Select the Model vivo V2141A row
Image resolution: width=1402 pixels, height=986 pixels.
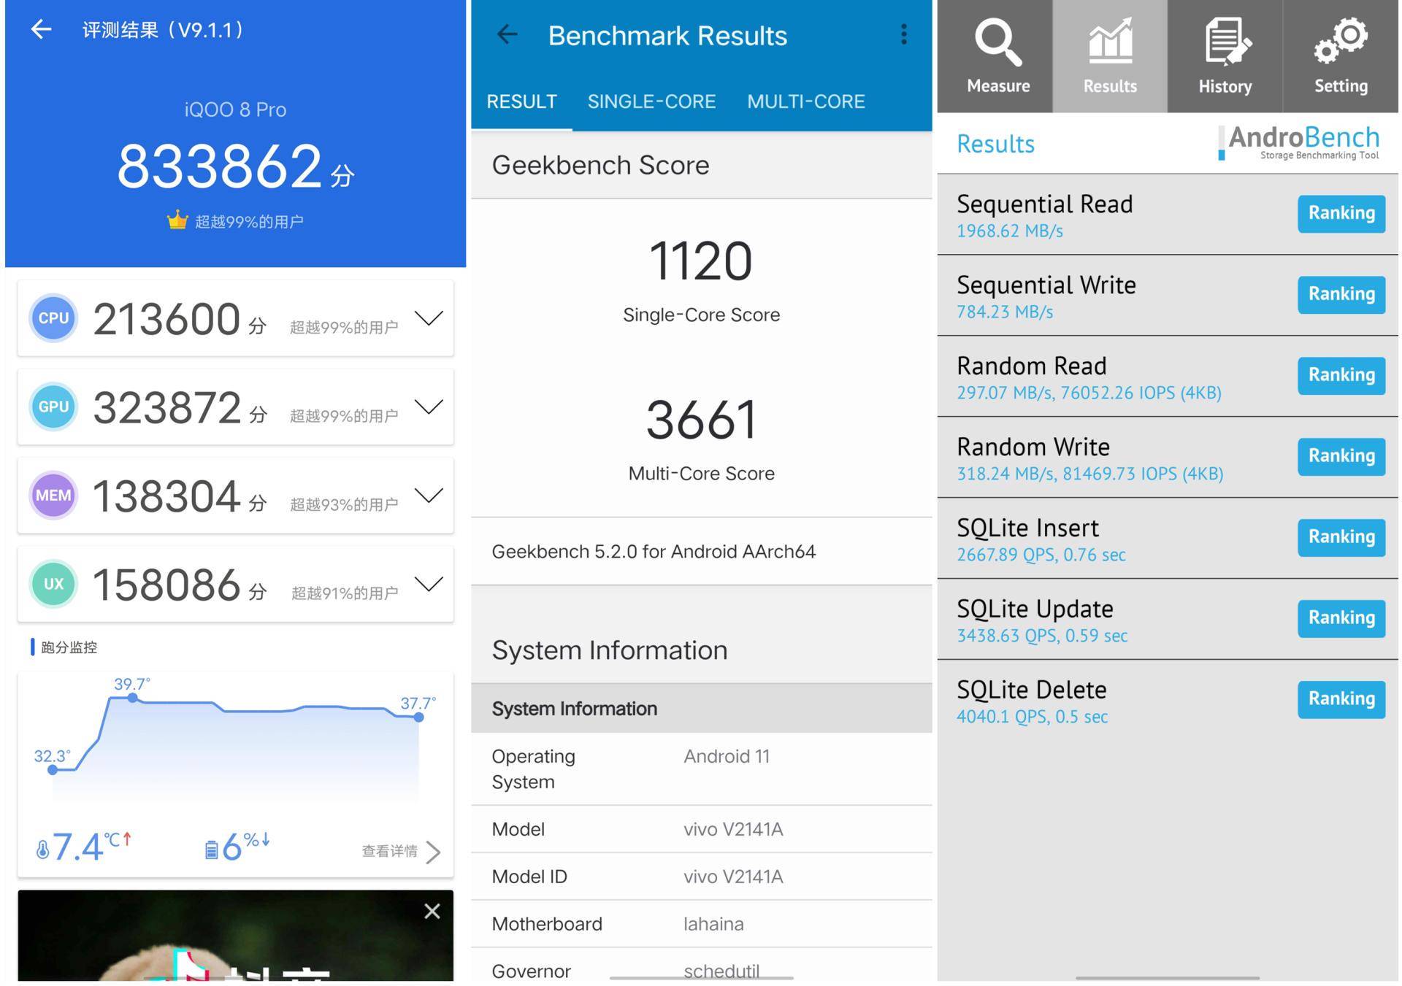click(701, 829)
